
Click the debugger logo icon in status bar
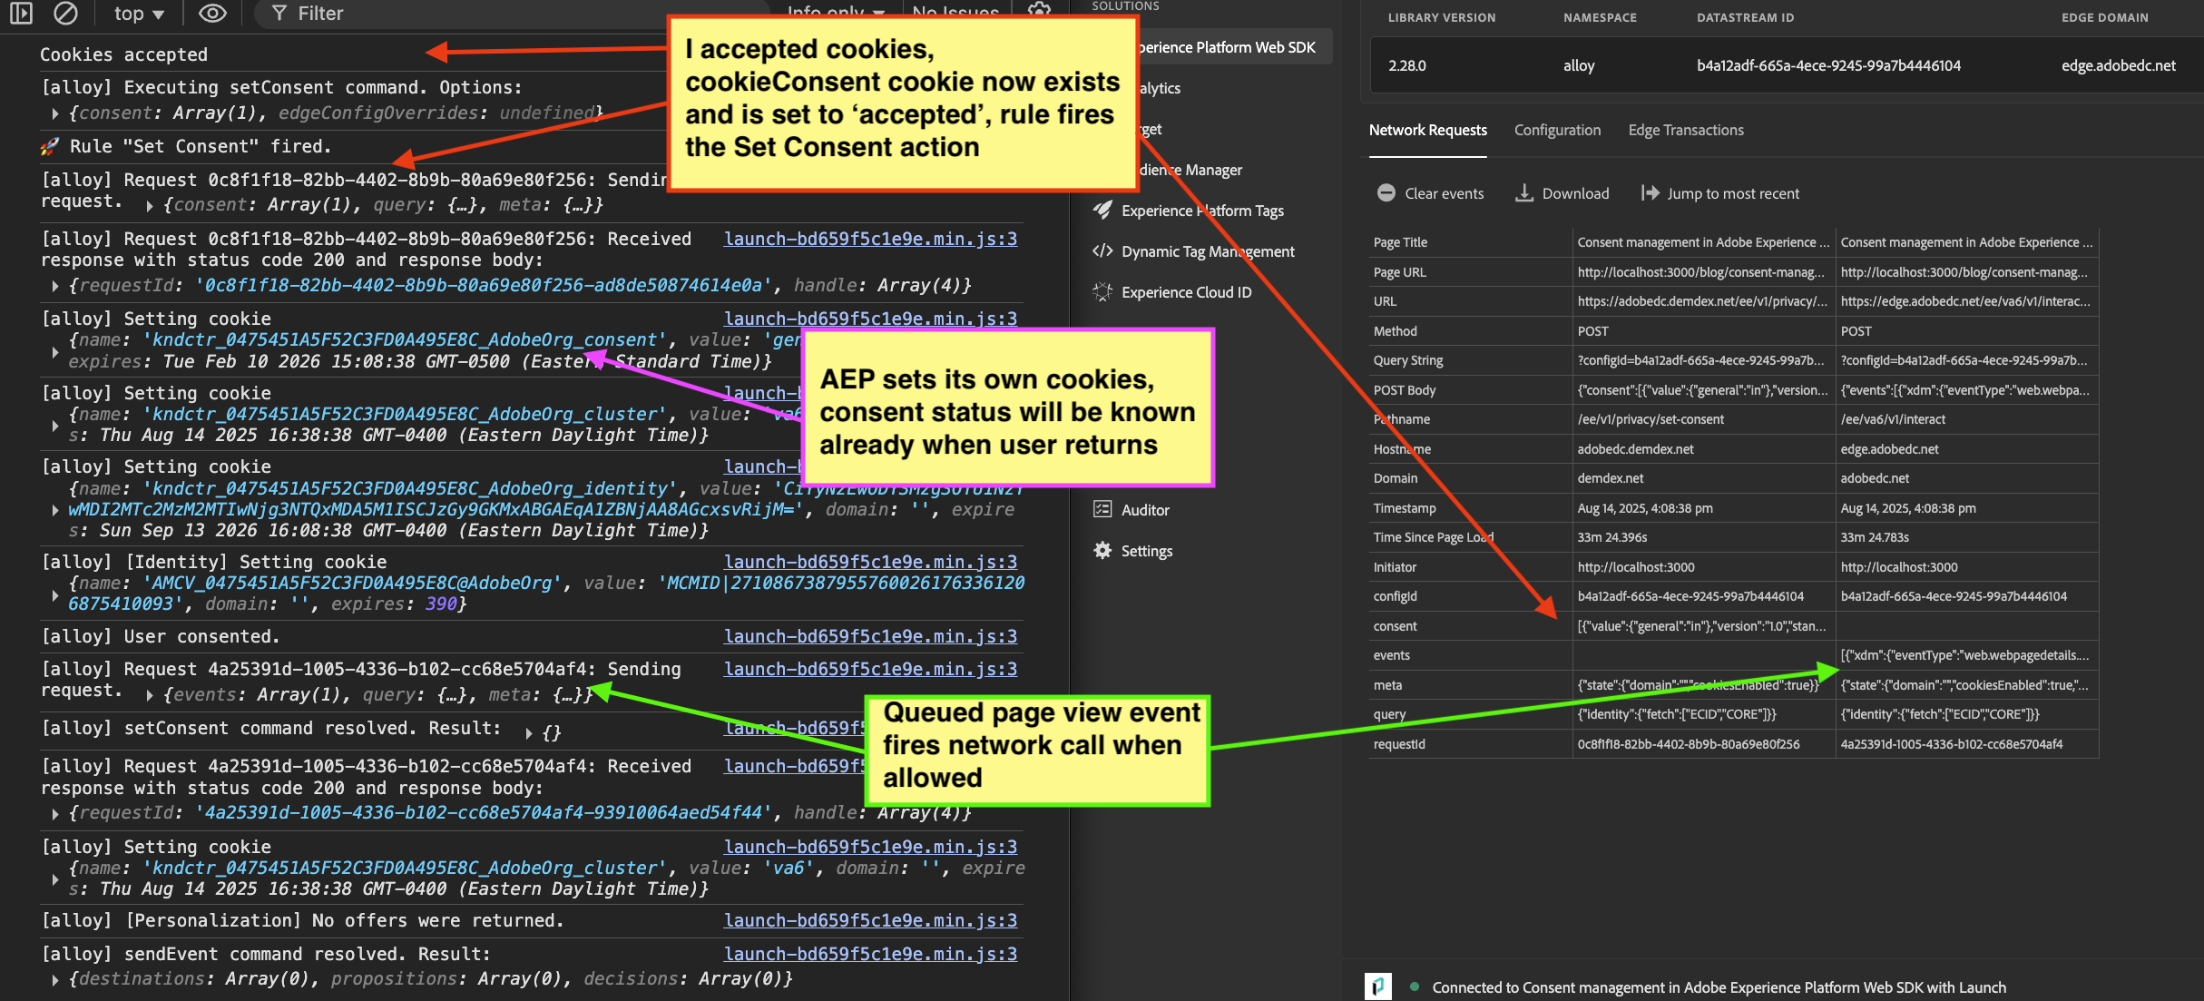pyautogui.click(x=1377, y=986)
